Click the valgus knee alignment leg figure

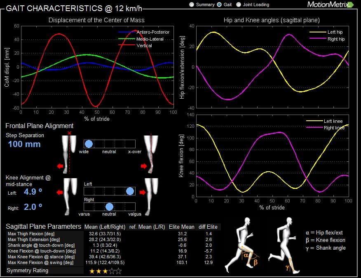[x=151, y=197]
